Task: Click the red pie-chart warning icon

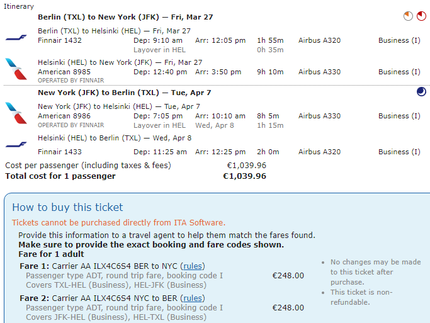Action: point(421,16)
